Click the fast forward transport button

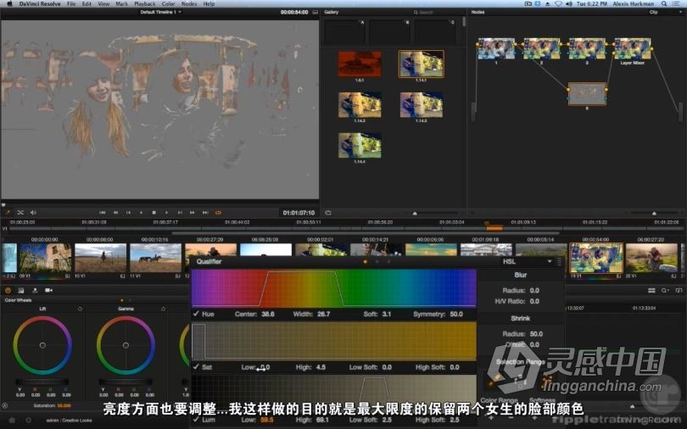pos(193,212)
